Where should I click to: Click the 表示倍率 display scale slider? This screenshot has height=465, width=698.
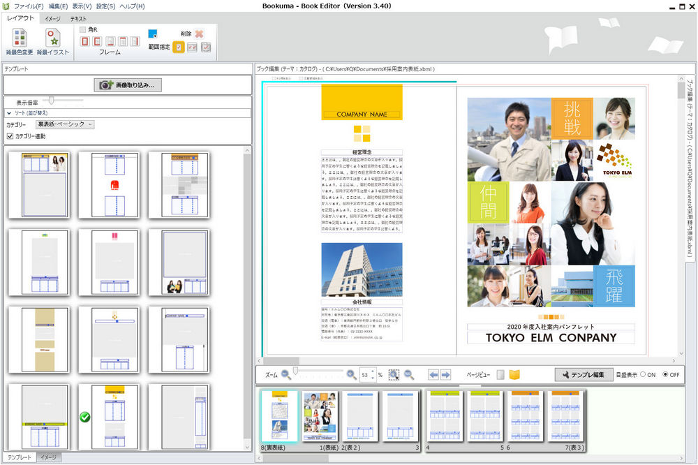click(52, 101)
